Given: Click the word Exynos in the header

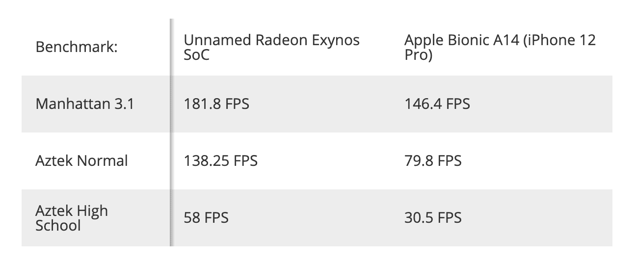Looking at the screenshot, I should click(338, 40).
